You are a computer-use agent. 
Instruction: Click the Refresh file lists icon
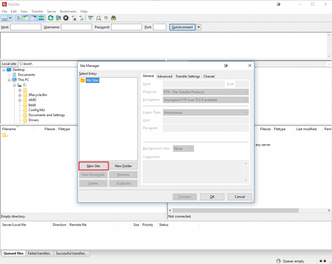tap(51, 18)
